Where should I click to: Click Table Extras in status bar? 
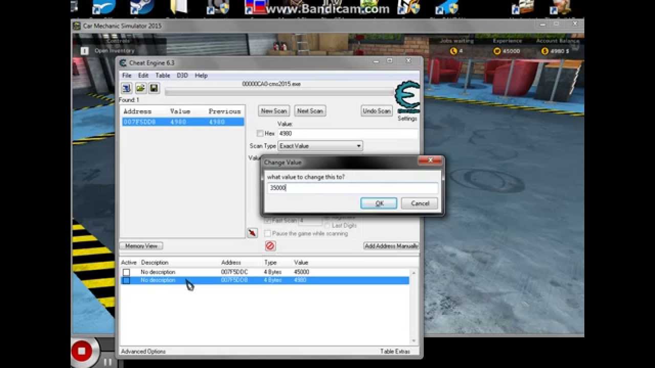tap(395, 352)
